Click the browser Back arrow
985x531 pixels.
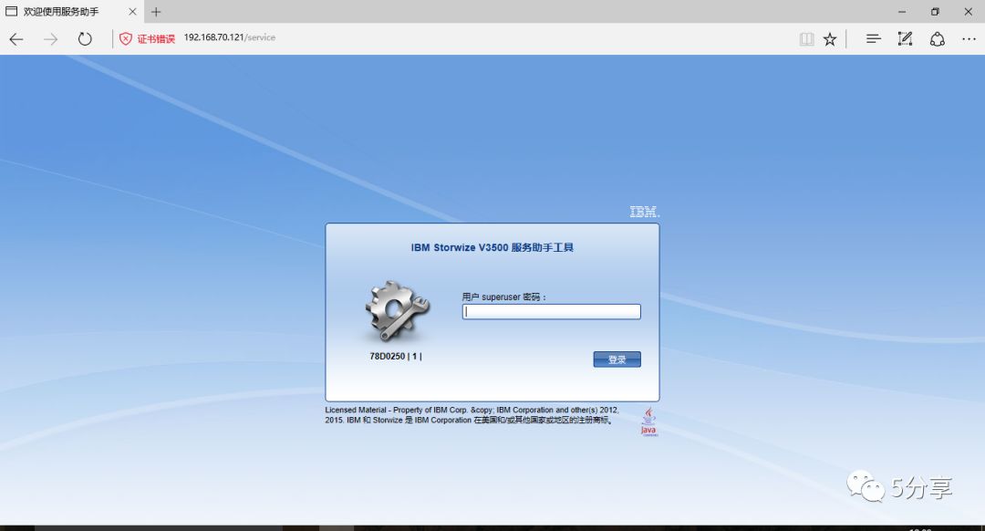[16, 39]
